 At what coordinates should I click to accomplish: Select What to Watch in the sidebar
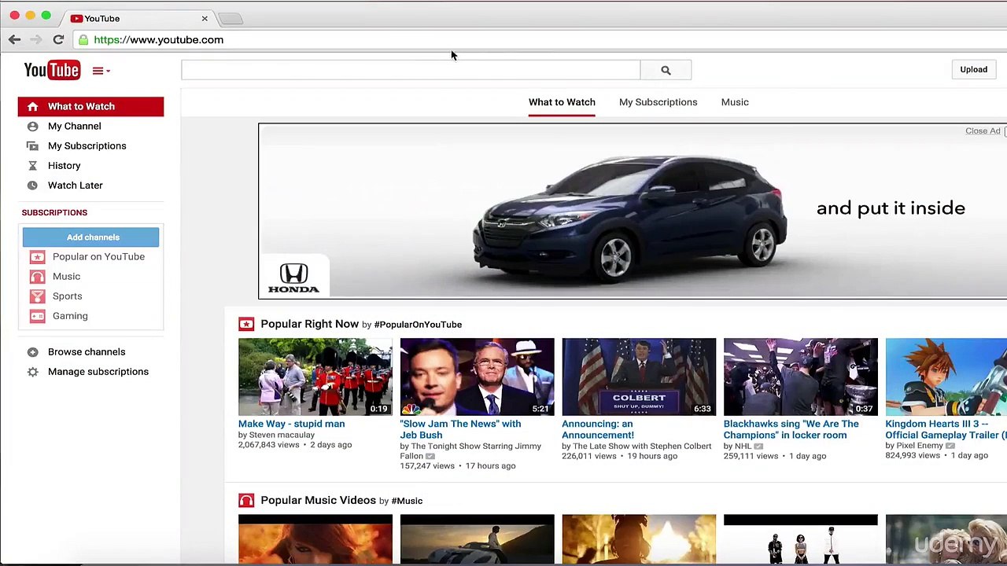pyautogui.click(x=90, y=106)
